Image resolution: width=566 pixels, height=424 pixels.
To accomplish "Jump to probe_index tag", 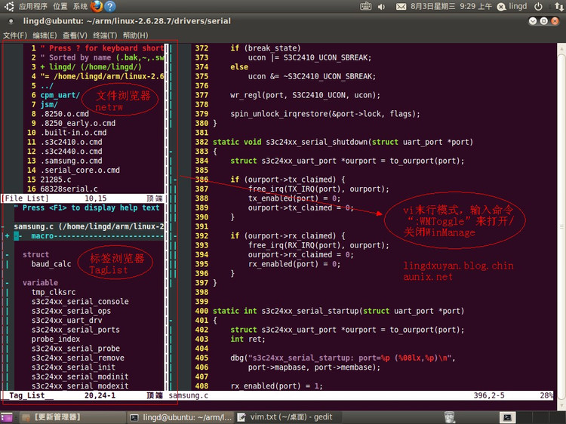I will coord(56,340).
